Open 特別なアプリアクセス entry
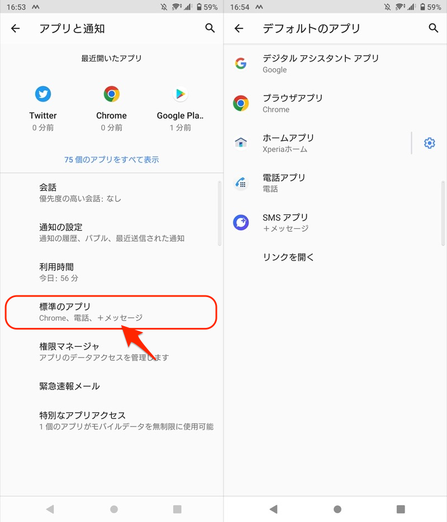Screen dimensions: 447x522 (111, 421)
